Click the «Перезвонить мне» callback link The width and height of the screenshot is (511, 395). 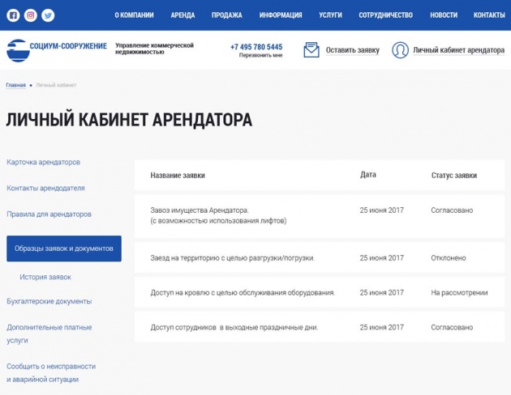click(x=260, y=57)
